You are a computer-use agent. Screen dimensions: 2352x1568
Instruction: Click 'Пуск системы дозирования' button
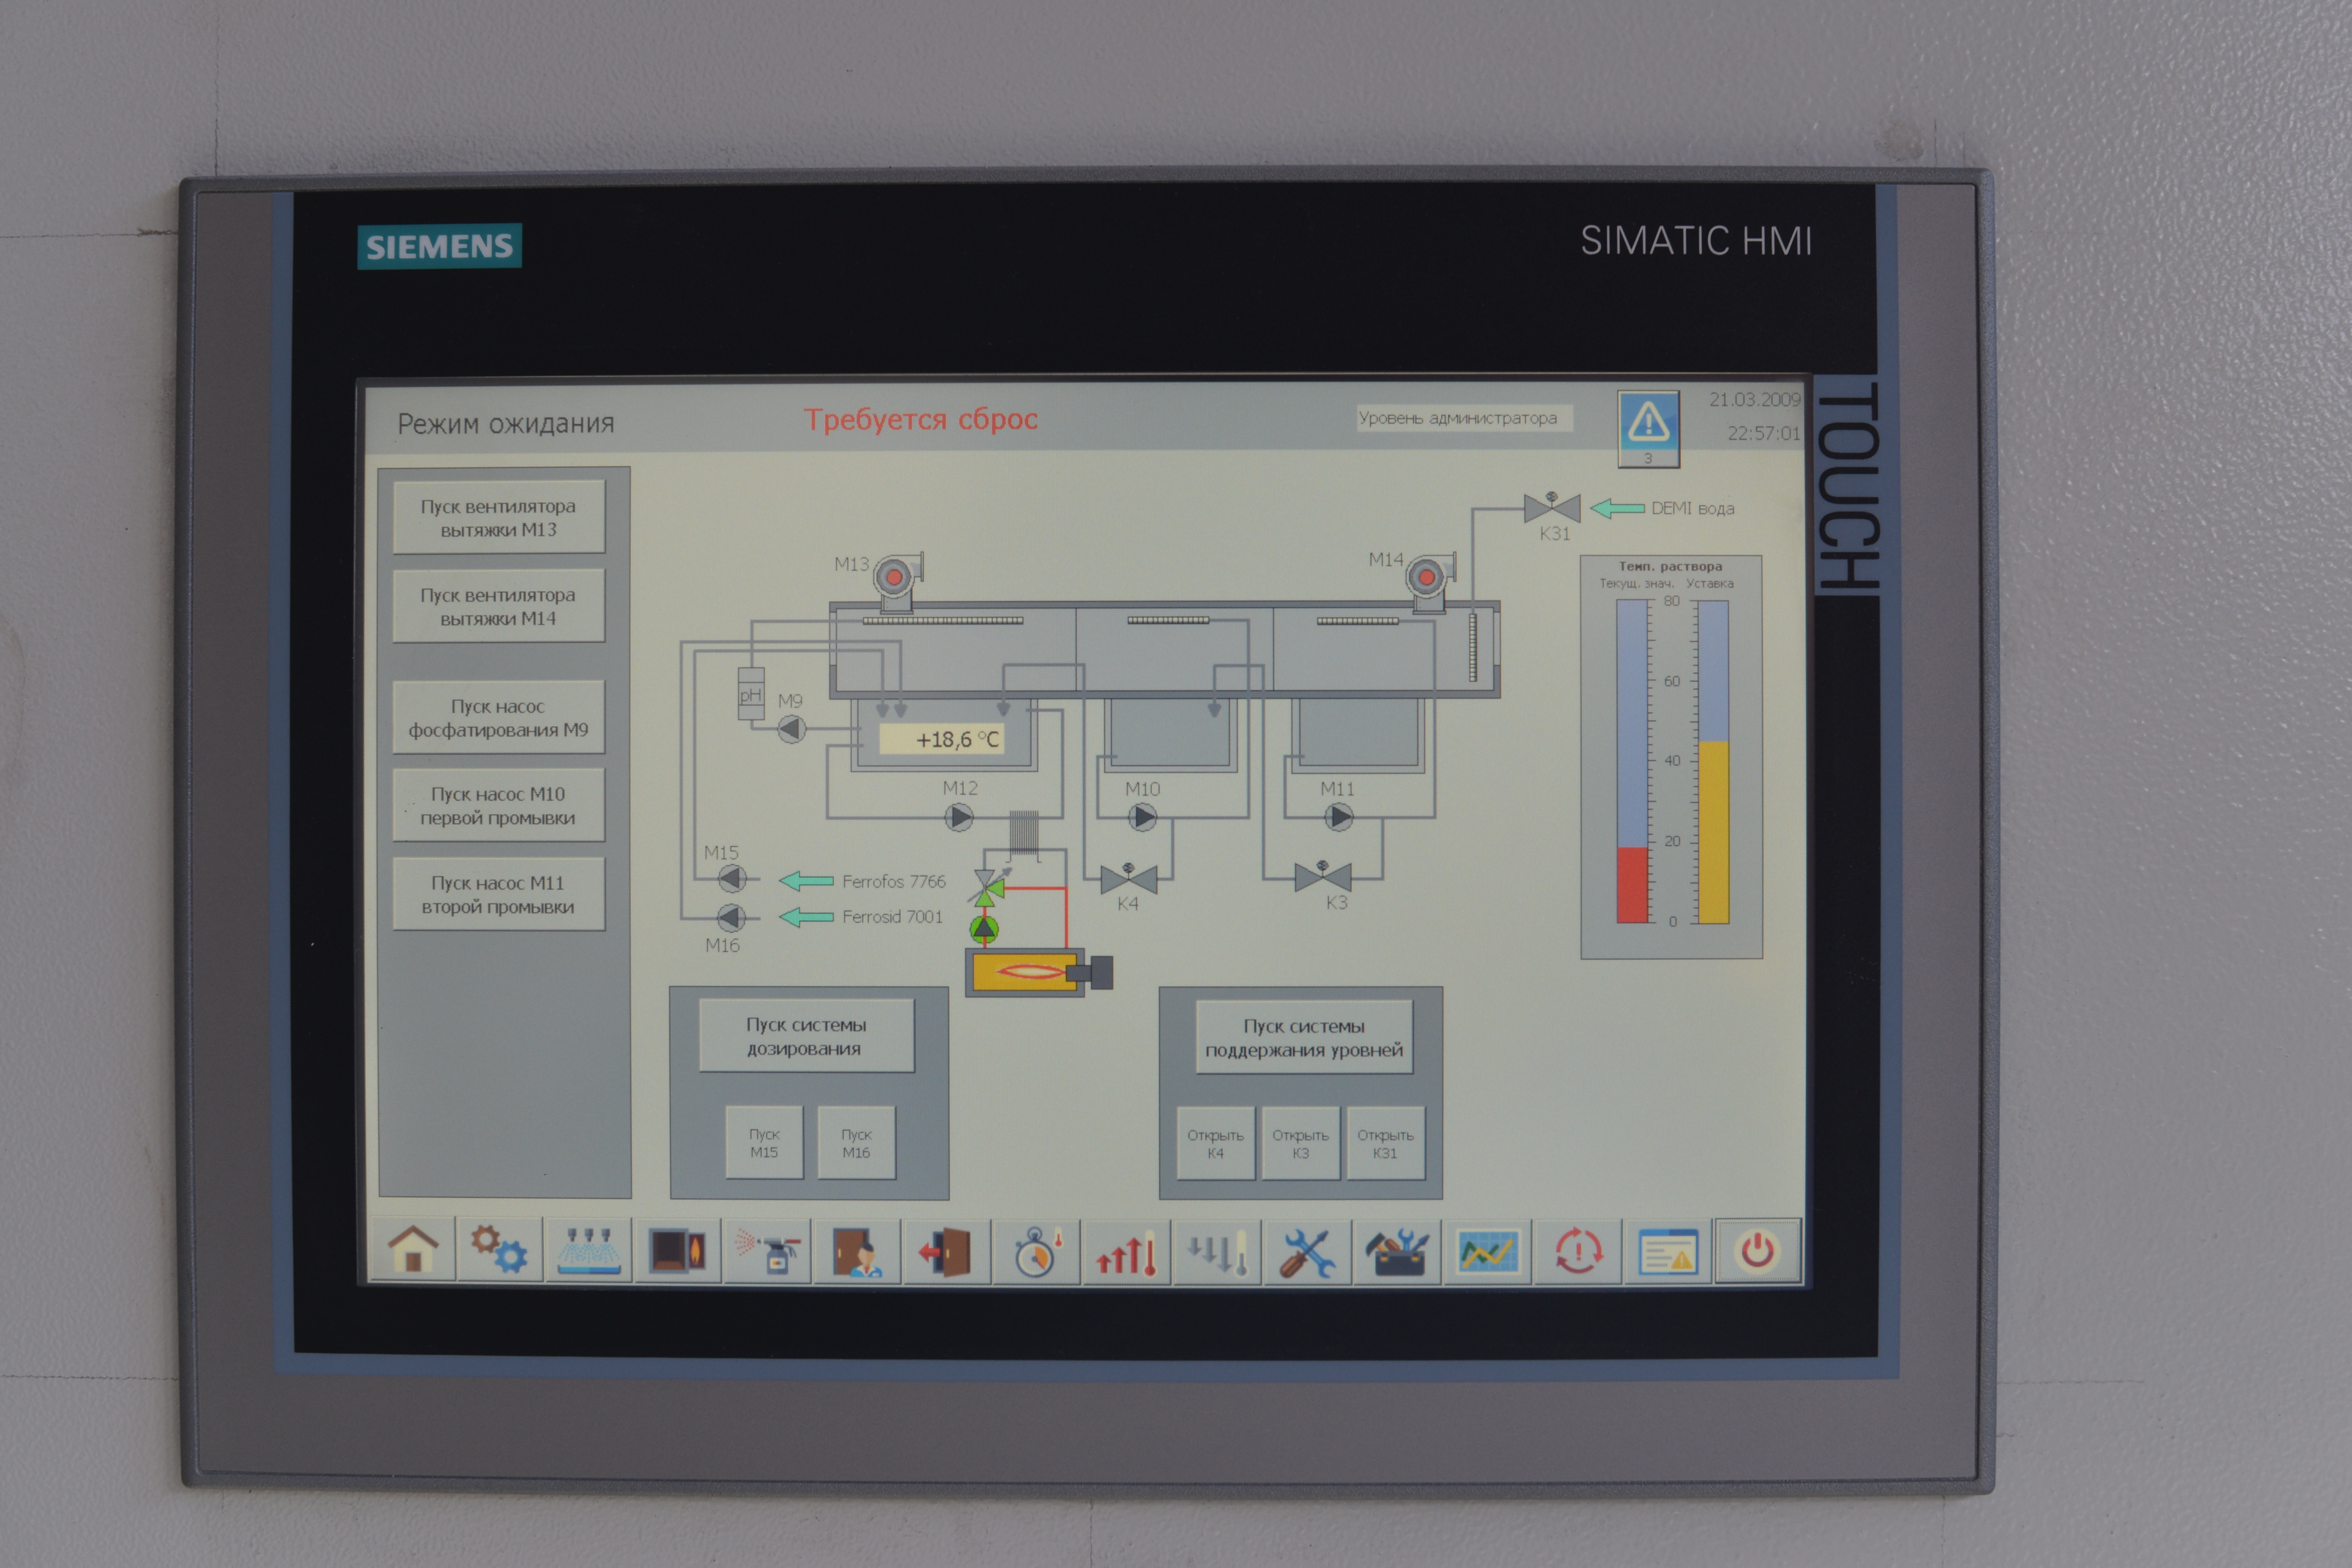coord(806,1036)
